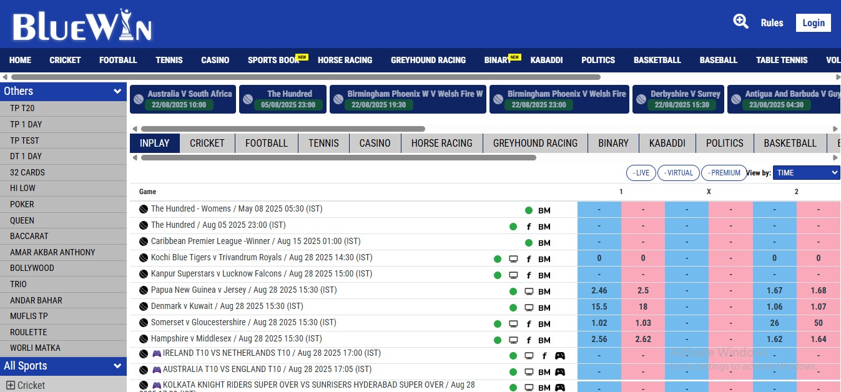Open HORSE RACING in top navigation bar
The image size is (841, 392).
click(345, 60)
